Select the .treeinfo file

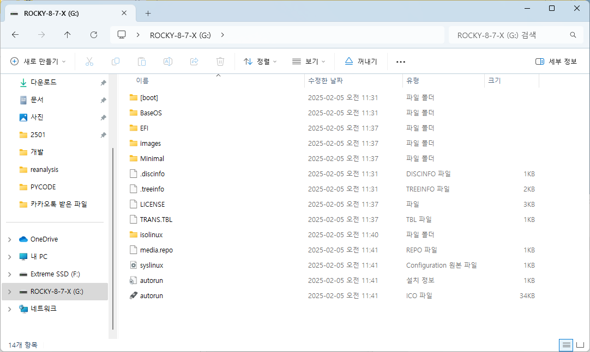(152, 189)
